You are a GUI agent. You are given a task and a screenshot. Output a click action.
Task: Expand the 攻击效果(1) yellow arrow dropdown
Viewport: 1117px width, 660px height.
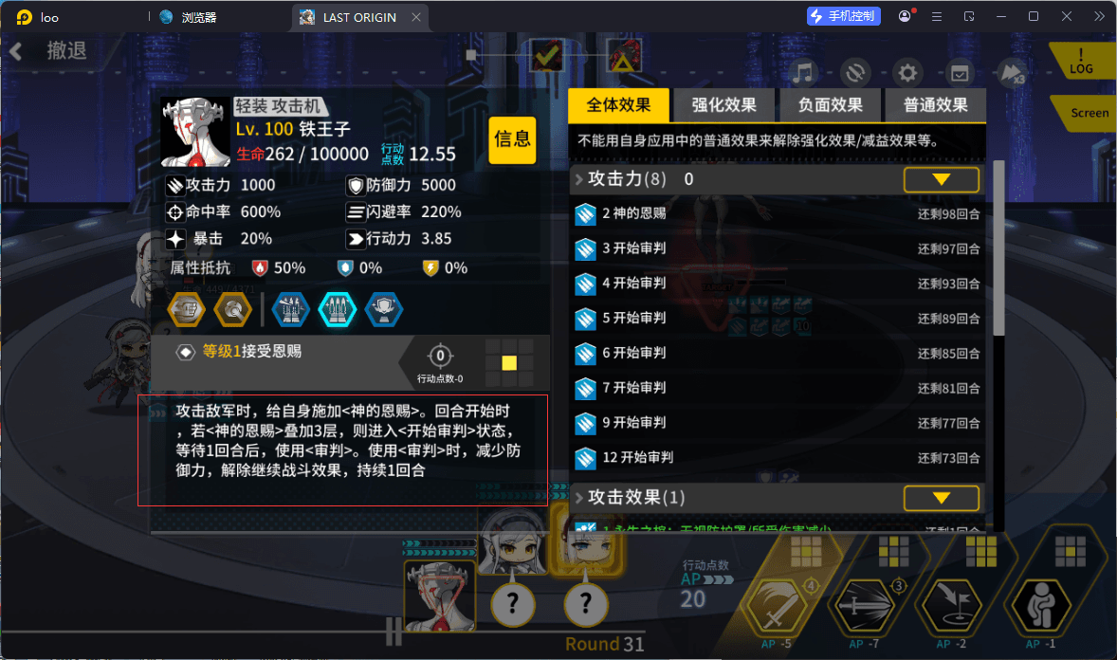[941, 498]
